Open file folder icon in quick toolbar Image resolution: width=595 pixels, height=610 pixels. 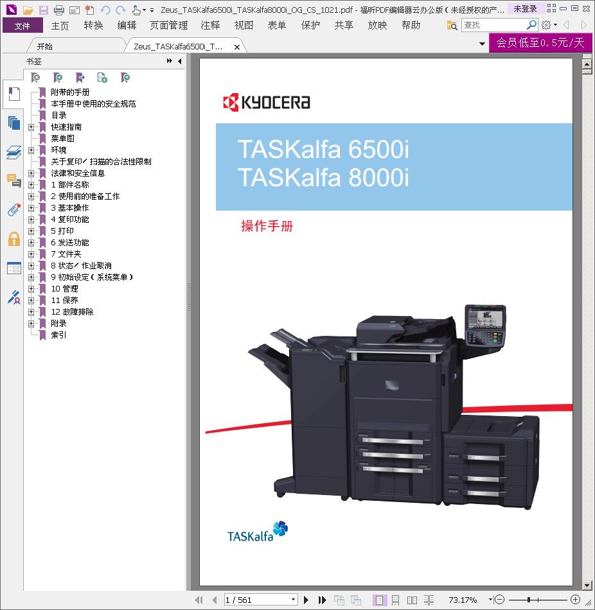(x=28, y=10)
